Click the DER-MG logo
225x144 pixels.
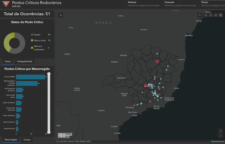pyautogui.click(x=6, y=4)
